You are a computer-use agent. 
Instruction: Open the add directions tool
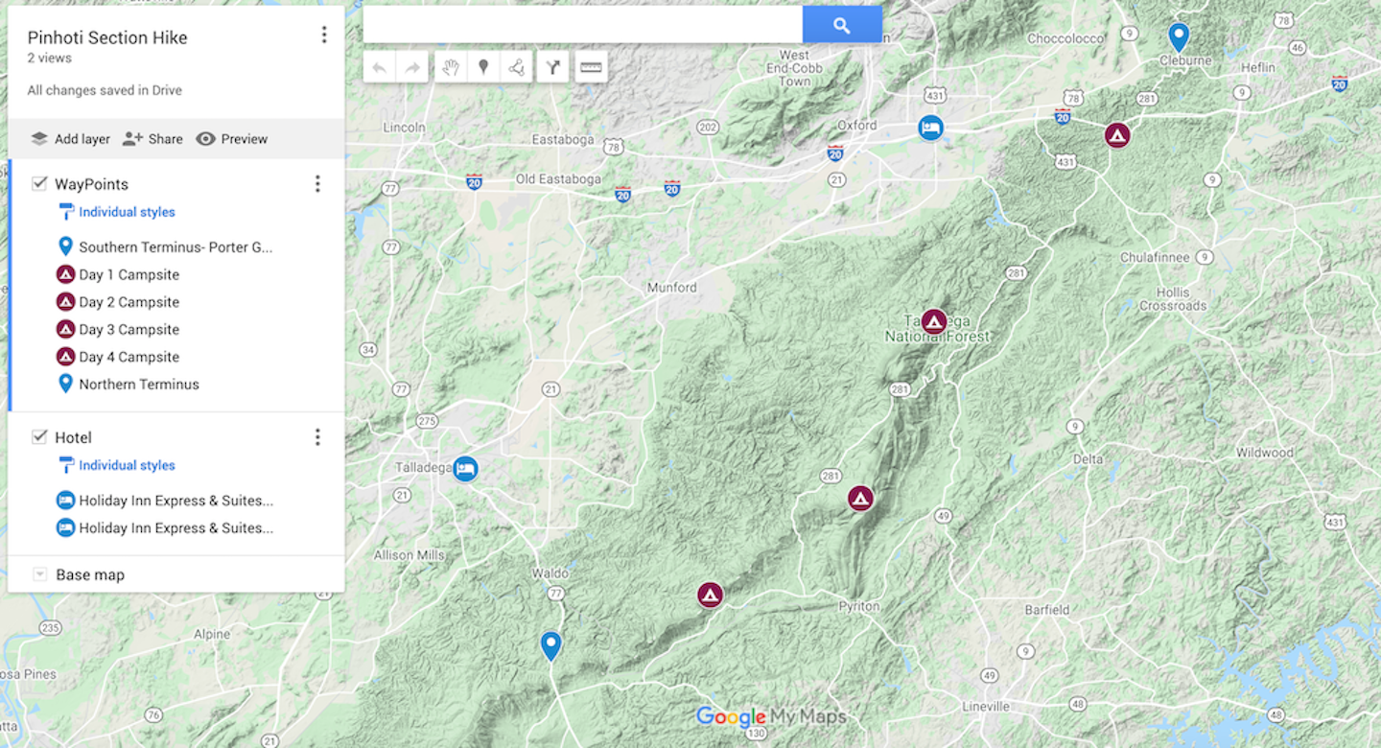(x=552, y=66)
